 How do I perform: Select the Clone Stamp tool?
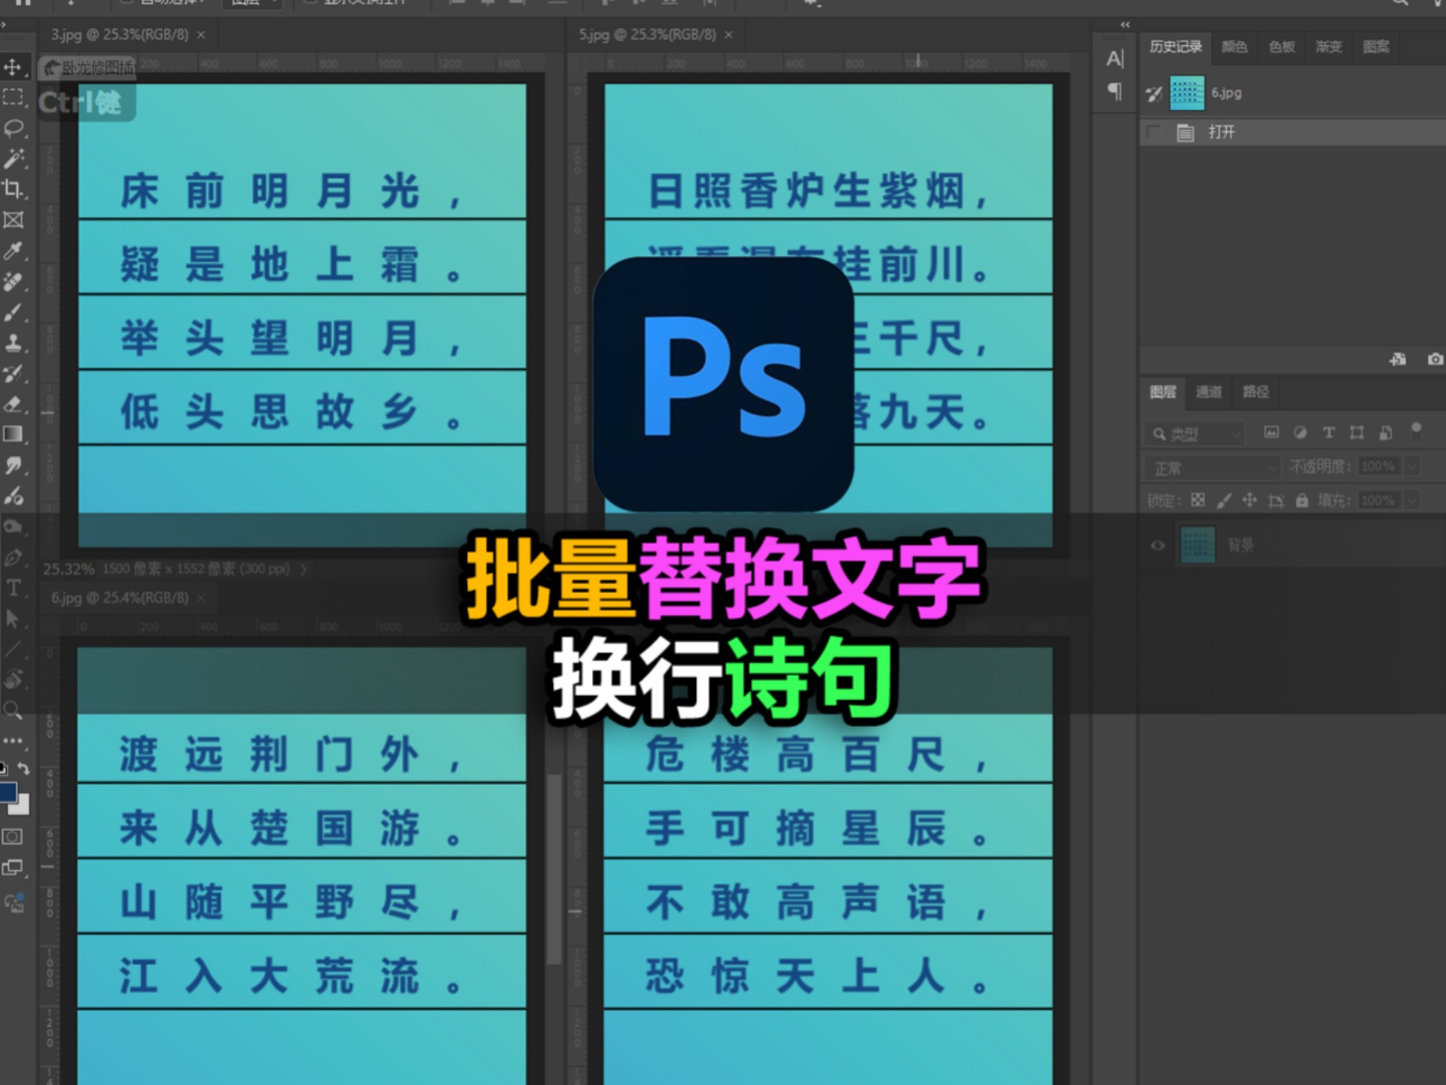(x=13, y=343)
